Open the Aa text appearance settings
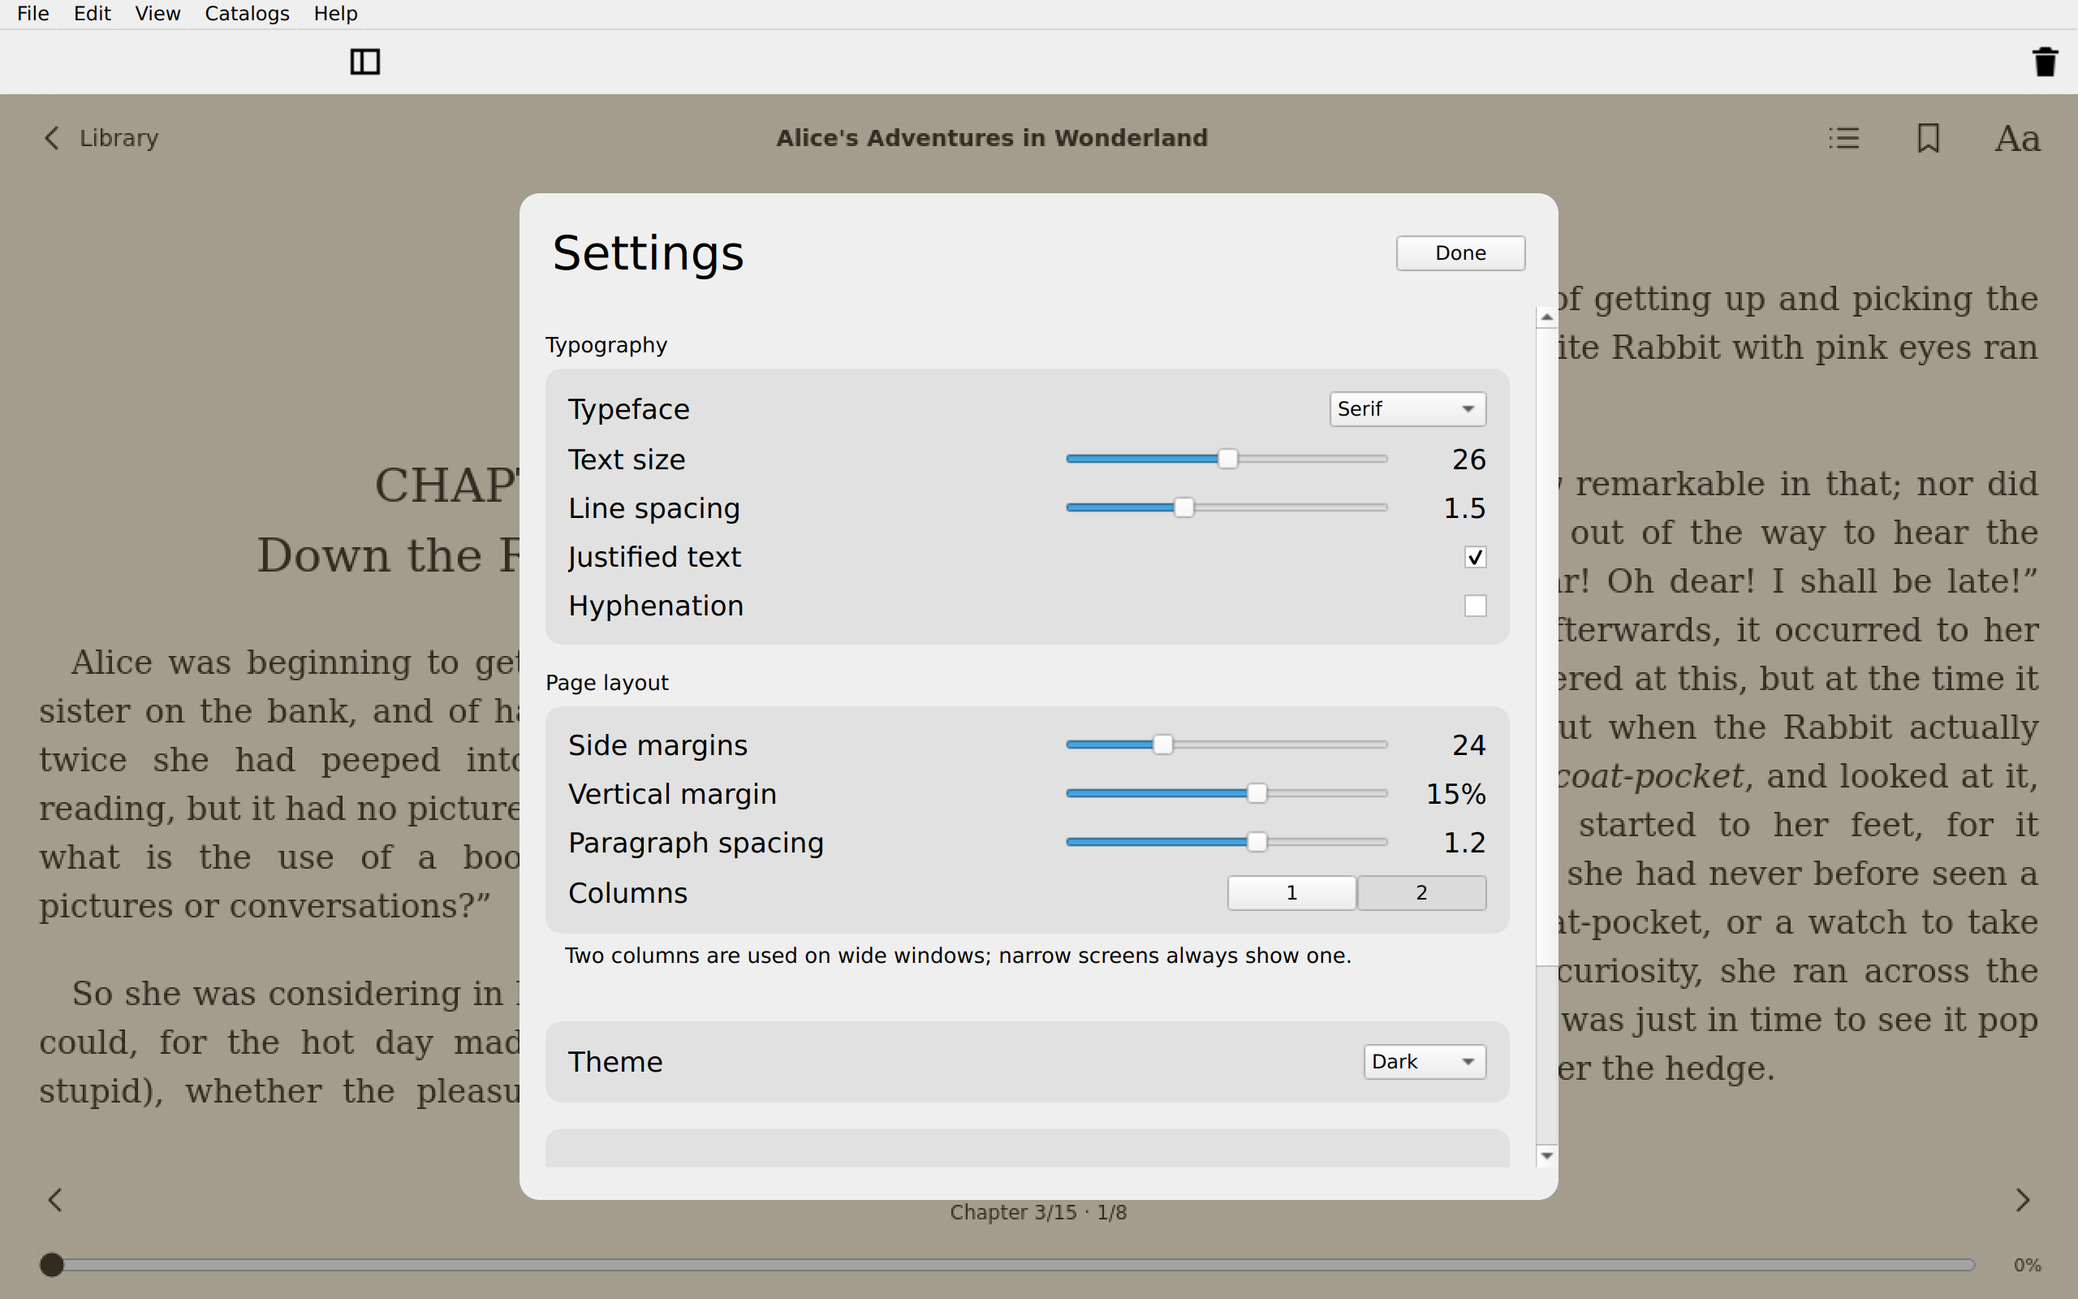 point(2017,138)
